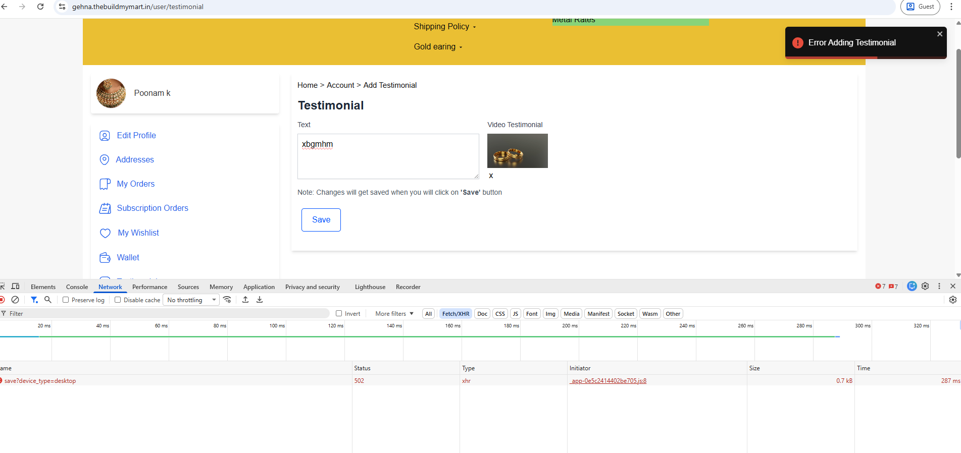Image resolution: width=961 pixels, height=453 pixels.
Task: Open DevTools settings gear icon
Action: click(x=925, y=286)
